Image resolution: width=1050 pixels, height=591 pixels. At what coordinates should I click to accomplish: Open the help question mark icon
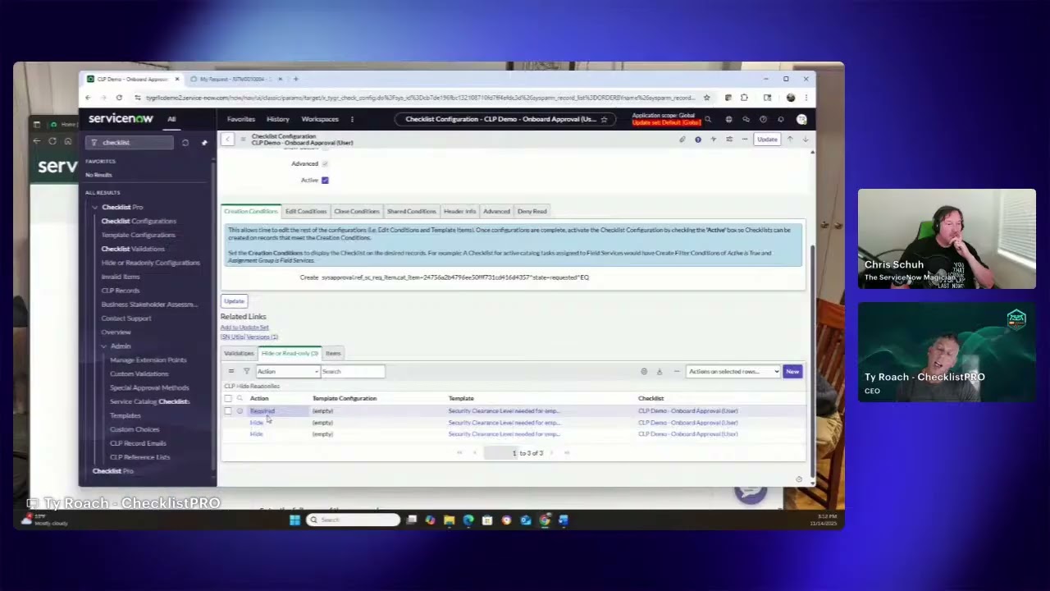pos(764,120)
